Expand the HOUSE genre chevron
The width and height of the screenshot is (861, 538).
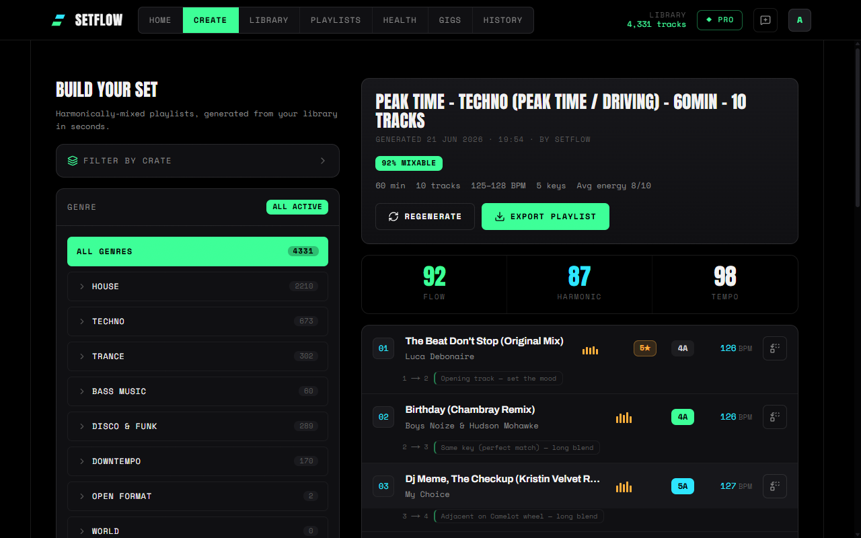click(x=82, y=286)
